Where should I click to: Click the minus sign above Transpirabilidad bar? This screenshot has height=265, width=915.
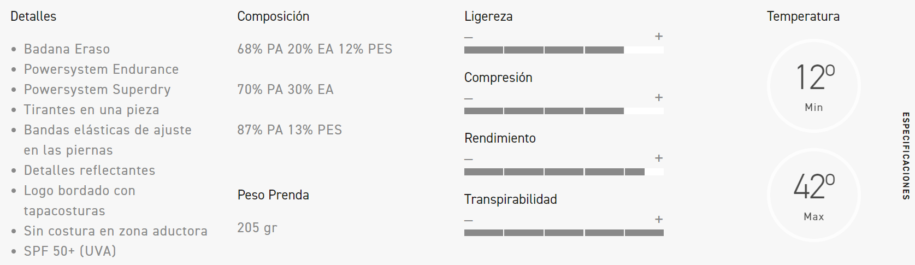click(x=469, y=221)
